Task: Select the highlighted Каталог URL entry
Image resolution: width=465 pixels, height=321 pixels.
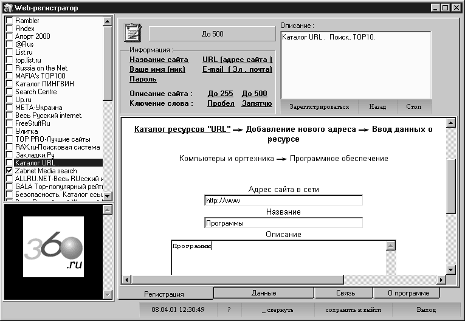Action: 58,162
